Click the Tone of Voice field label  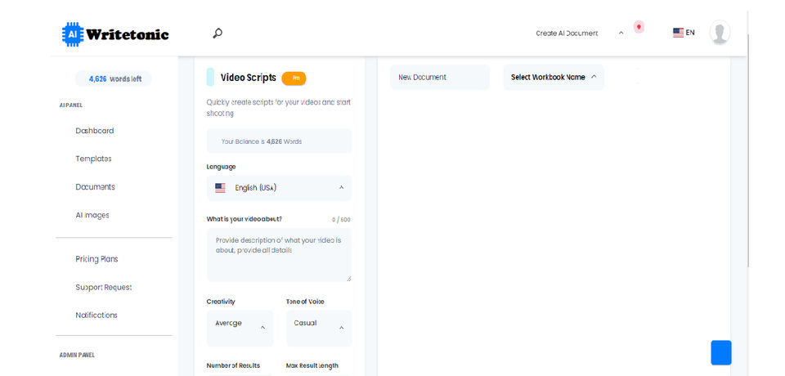tap(305, 302)
